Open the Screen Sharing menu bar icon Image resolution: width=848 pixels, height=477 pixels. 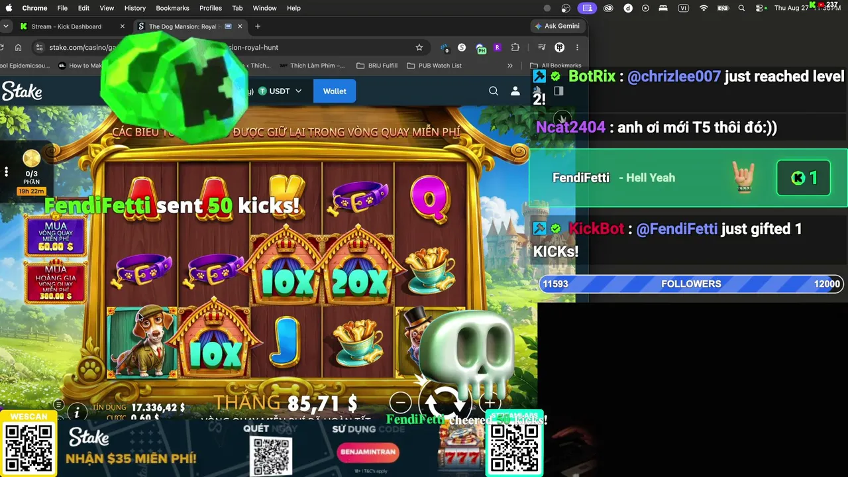pos(586,8)
